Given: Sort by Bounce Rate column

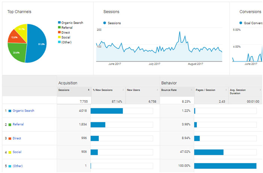Looking at the screenshot, I should pos(177,91).
